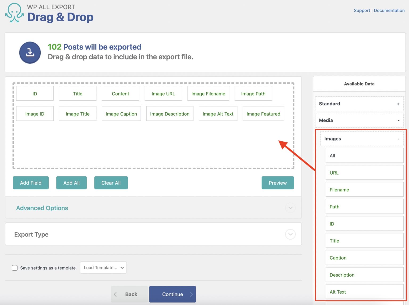Open the Support link
Screen dimensions: 409x305
[x=362, y=10]
